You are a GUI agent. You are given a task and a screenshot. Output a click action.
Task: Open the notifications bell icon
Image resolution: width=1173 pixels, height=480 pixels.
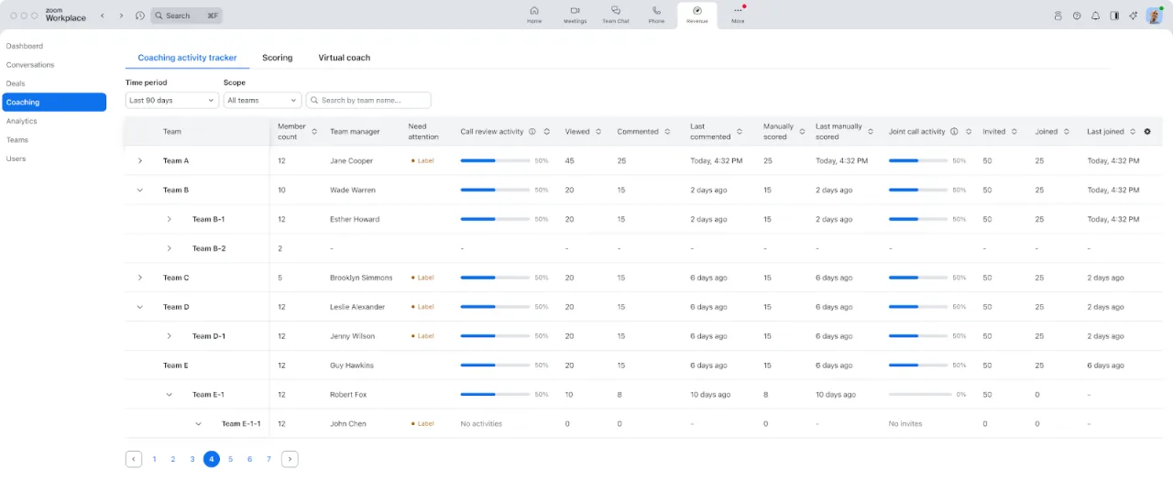[1095, 16]
